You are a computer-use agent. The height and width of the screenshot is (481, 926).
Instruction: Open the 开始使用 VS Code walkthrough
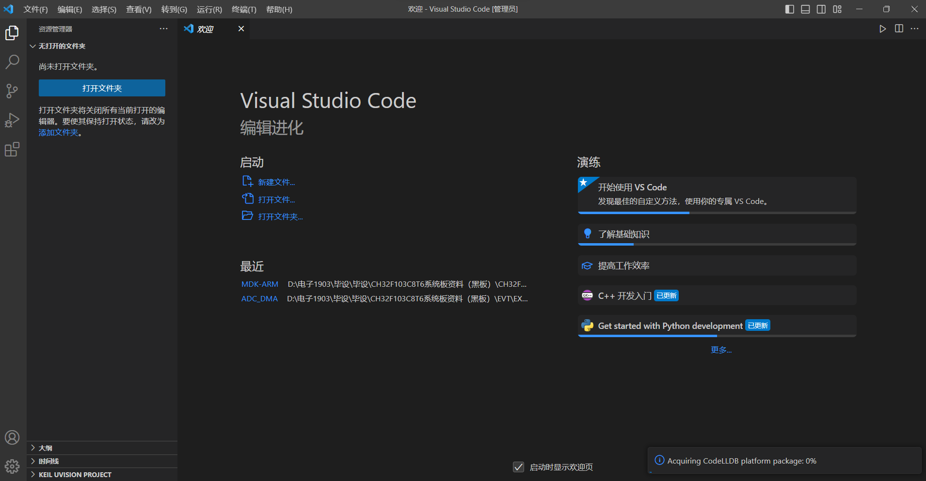[717, 195]
